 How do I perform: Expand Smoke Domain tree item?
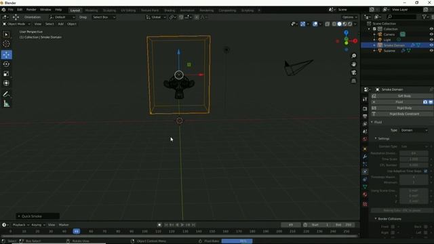(x=374, y=45)
